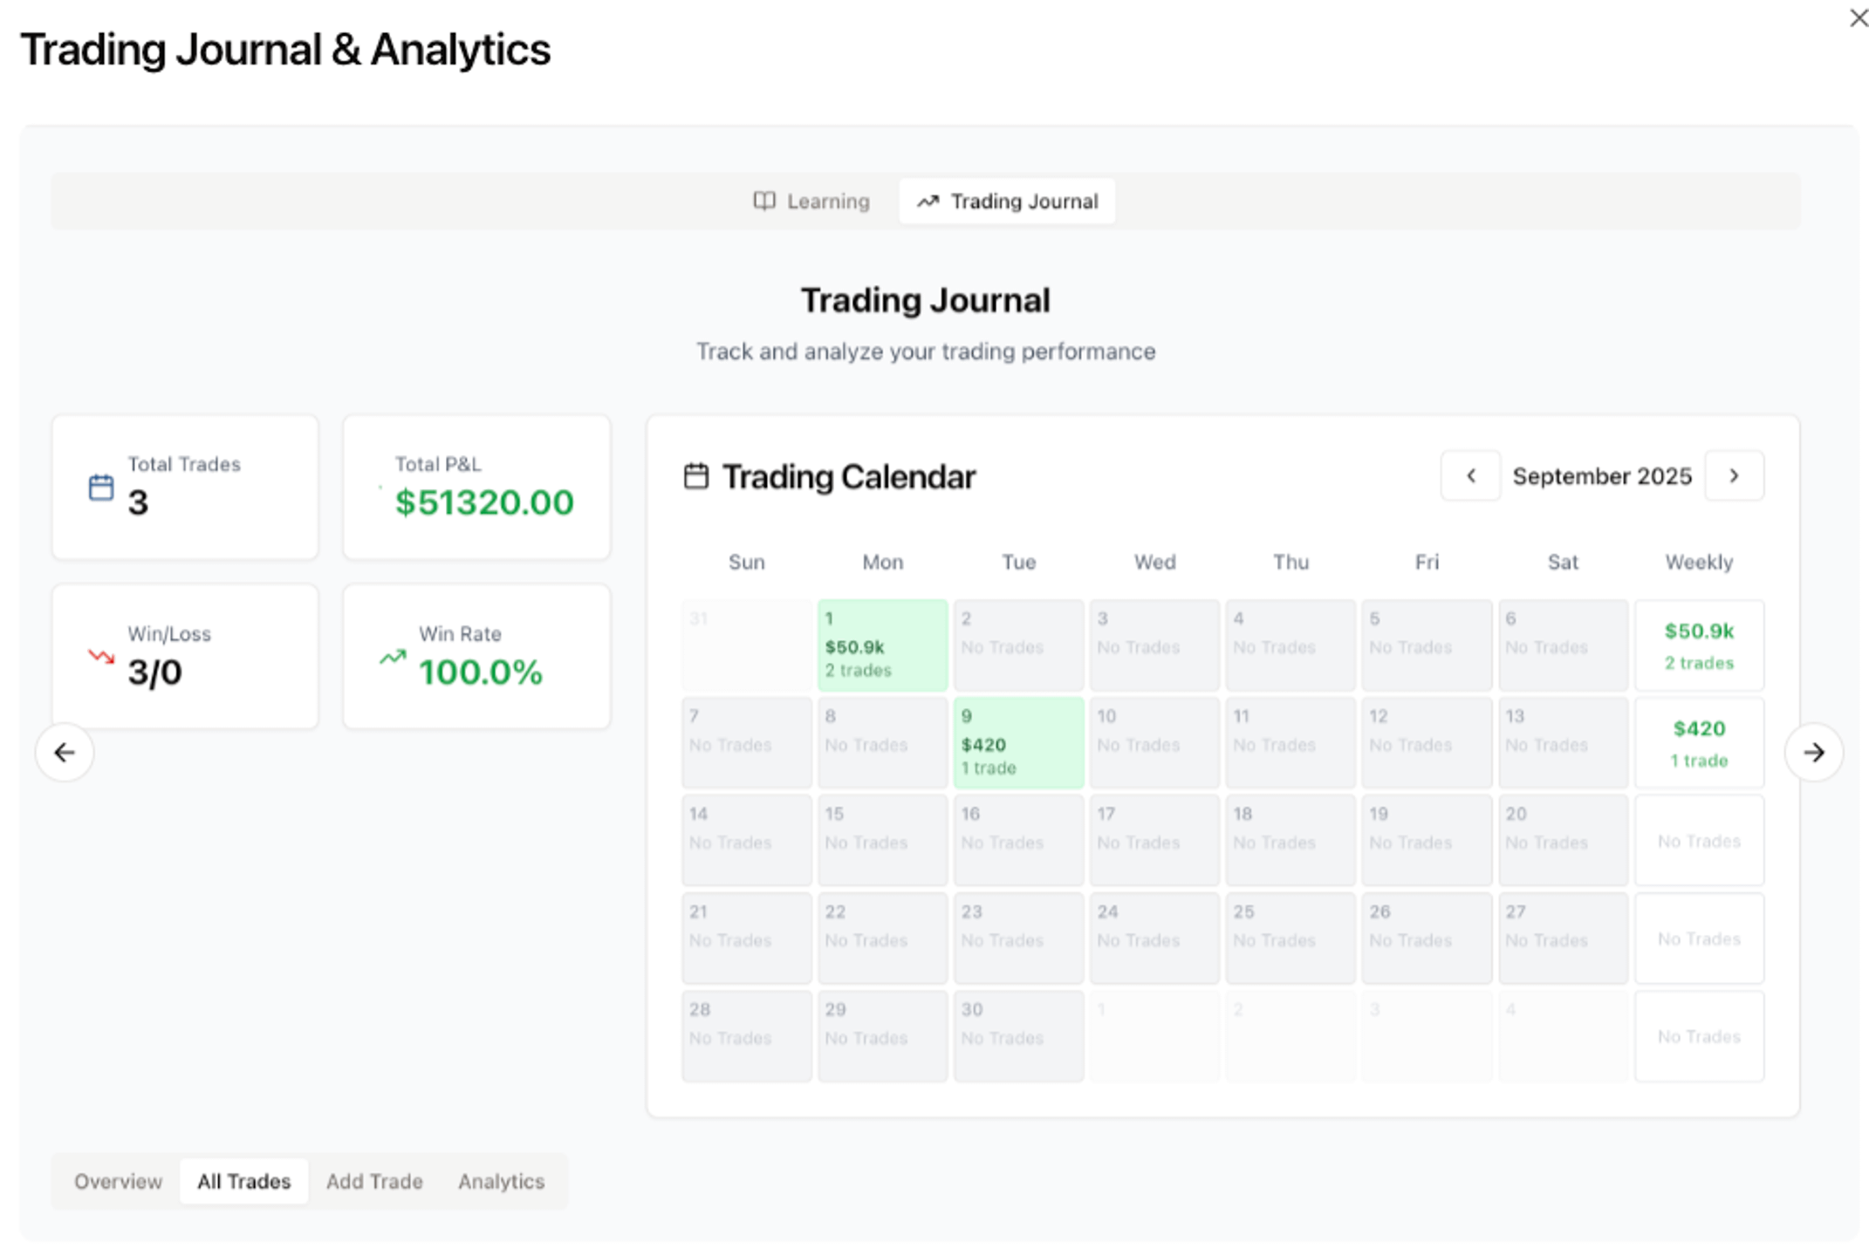
Task: Switch to the Learning tab
Action: [811, 201]
